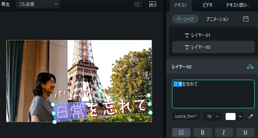The width and height of the screenshot is (258, 138).
Task: Select the アニメーション sub-tab
Action: (x=218, y=19)
